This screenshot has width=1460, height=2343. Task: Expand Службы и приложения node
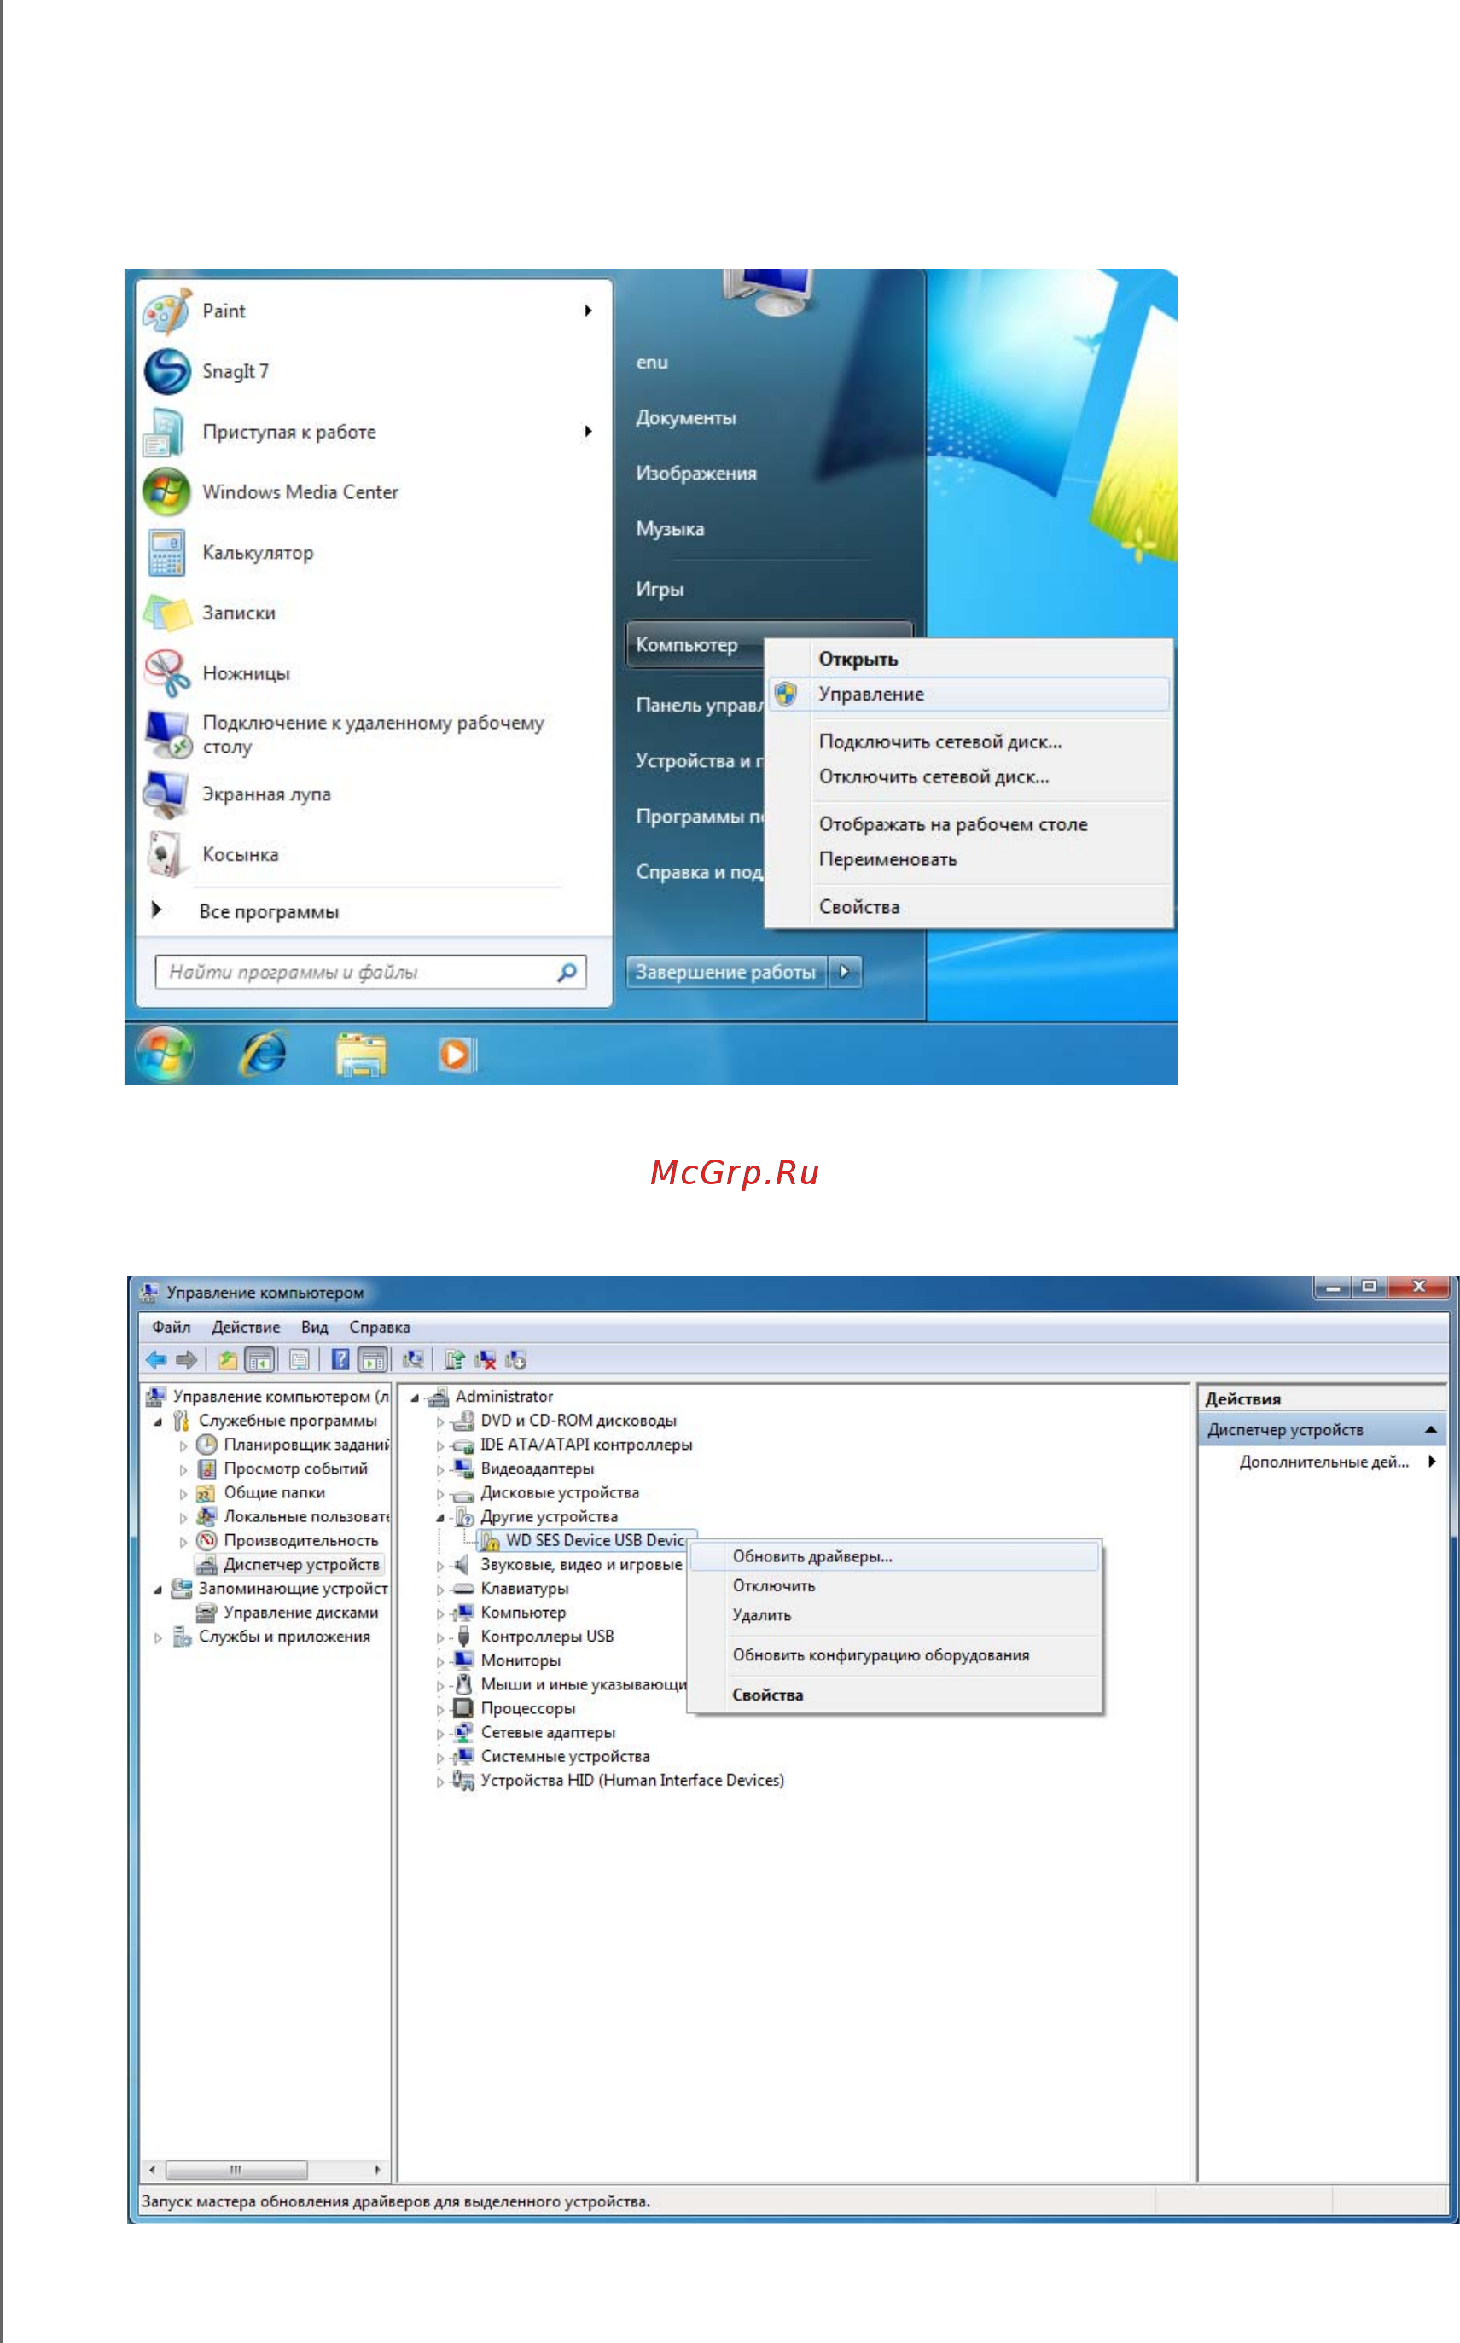pyautogui.click(x=157, y=1637)
